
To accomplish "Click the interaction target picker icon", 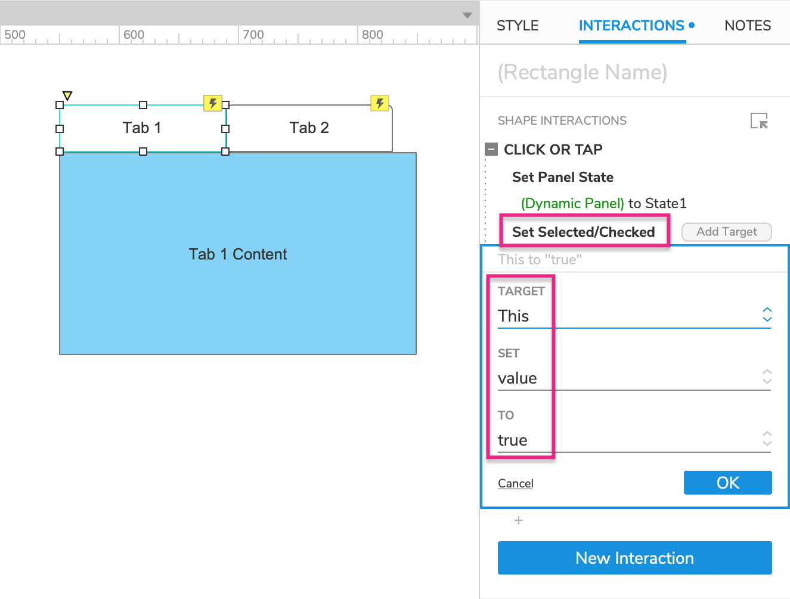I will [x=759, y=121].
